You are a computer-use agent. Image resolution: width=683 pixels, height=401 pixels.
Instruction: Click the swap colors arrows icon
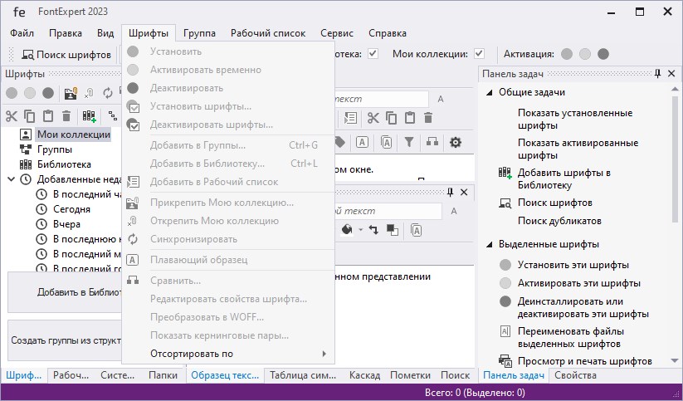point(373,230)
